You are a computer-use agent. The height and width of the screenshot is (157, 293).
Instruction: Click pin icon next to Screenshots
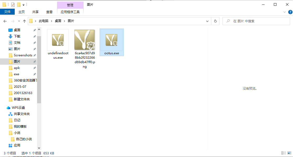click(34, 55)
